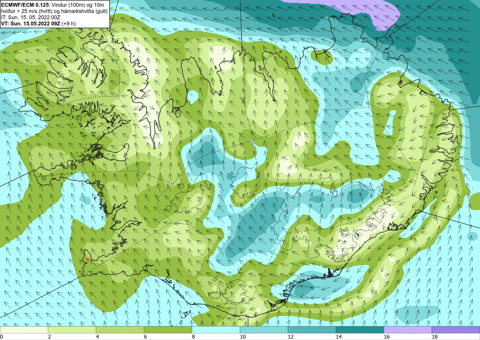Image resolution: width=480 pixels, height=340 pixels.
Task: Click the legend value "8"
Action: click(193, 337)
